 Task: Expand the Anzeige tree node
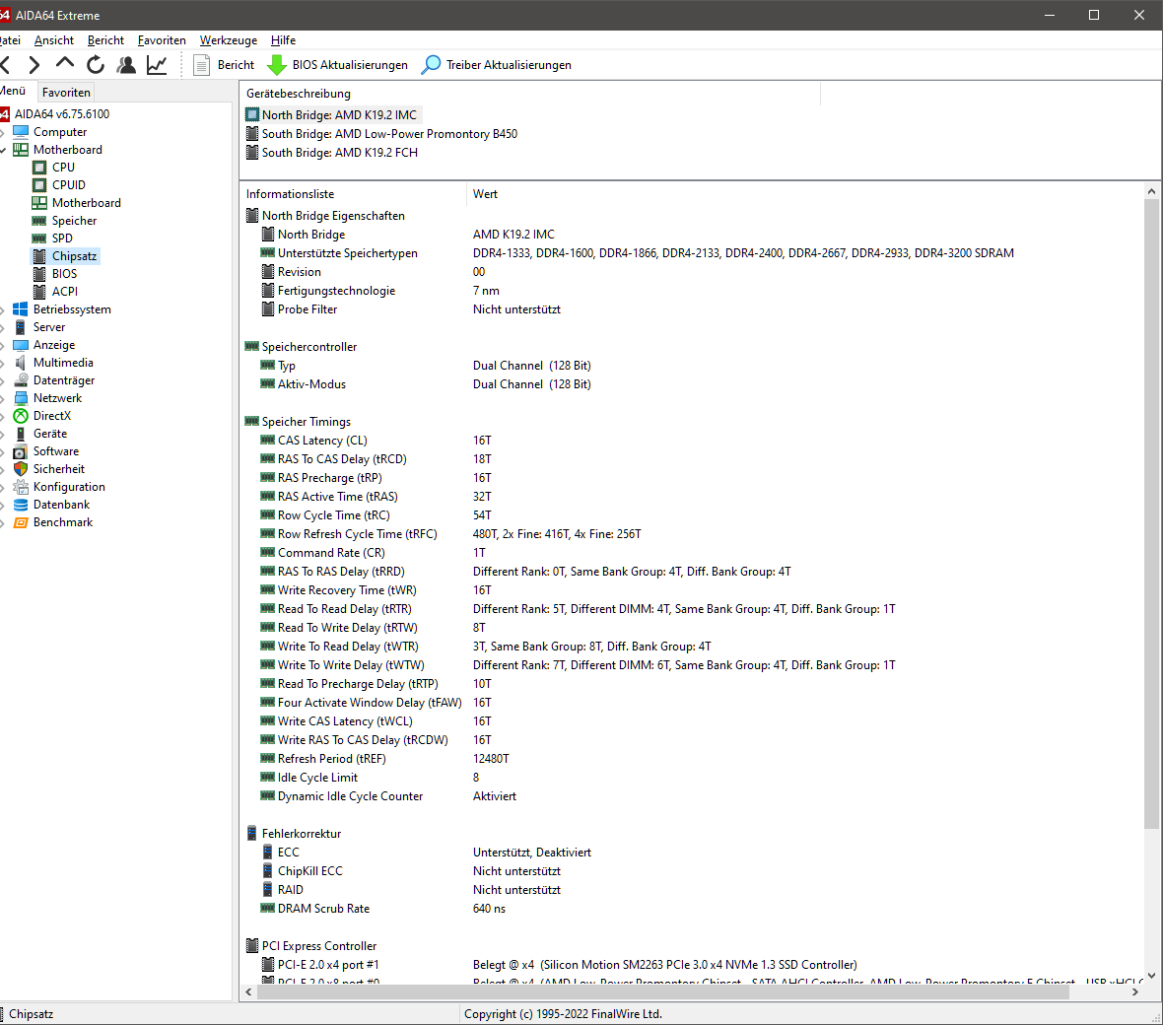2,346
